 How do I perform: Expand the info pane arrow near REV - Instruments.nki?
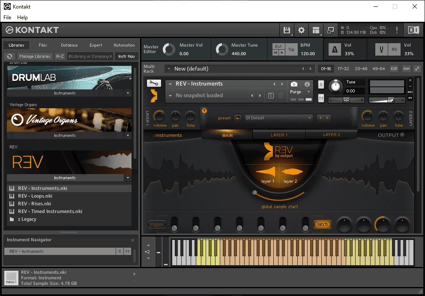134,274
